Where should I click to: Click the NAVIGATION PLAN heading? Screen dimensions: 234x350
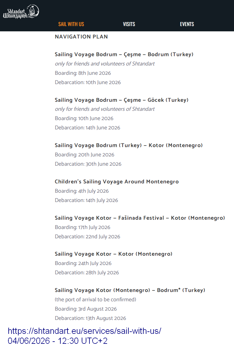81,37
